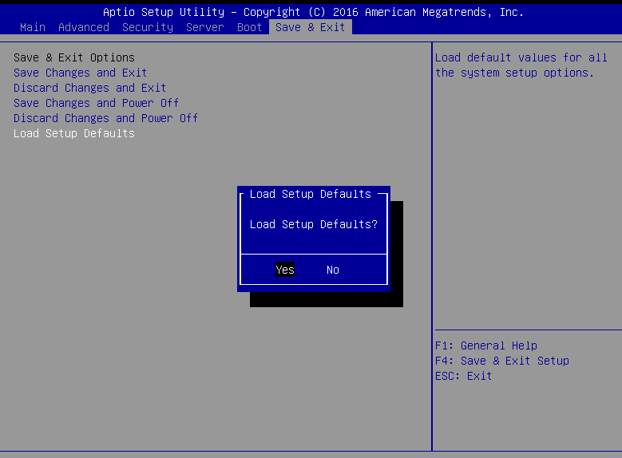
Task: Click the 'ESC: Exit' hint
Action: pyautogui.click(x=463, y=376)
